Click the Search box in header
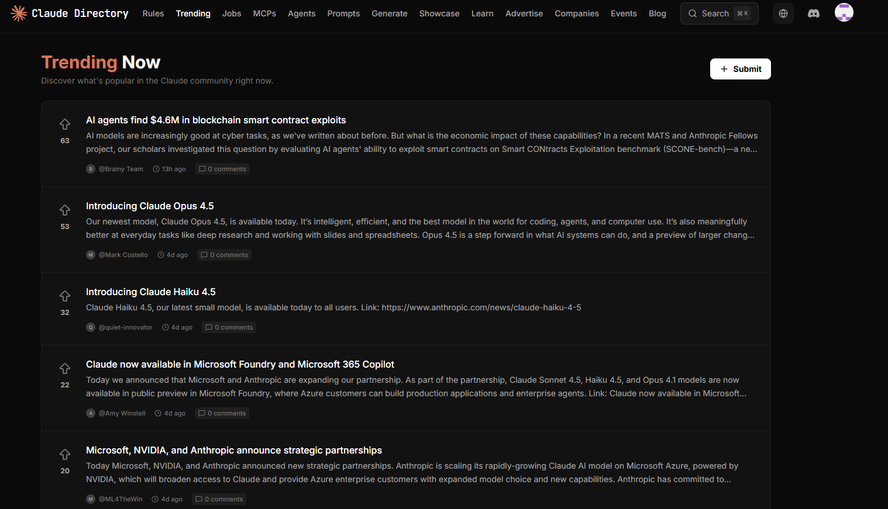 coord(720,13)
